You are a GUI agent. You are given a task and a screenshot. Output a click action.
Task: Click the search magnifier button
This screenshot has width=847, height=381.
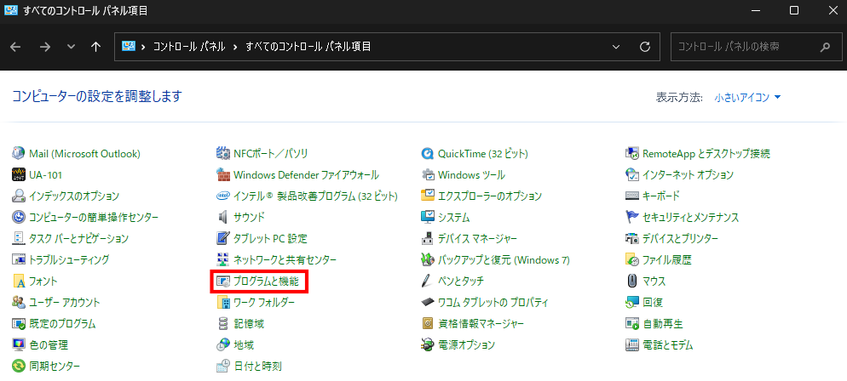click(x=824, y=47)
